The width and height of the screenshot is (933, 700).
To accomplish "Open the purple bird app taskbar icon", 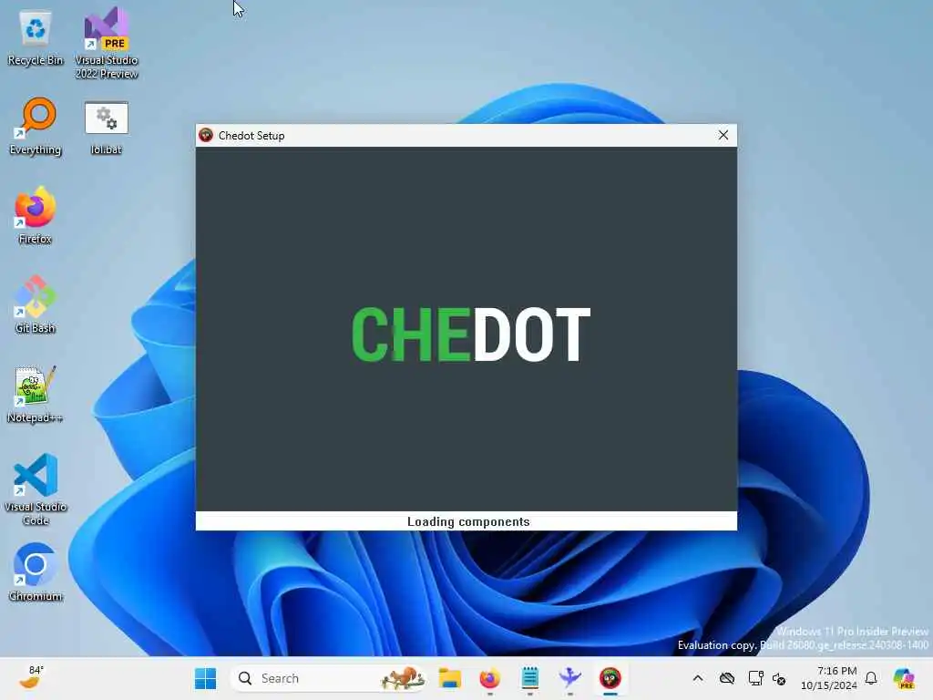I will pyautogui.click(x=569, y=678).
